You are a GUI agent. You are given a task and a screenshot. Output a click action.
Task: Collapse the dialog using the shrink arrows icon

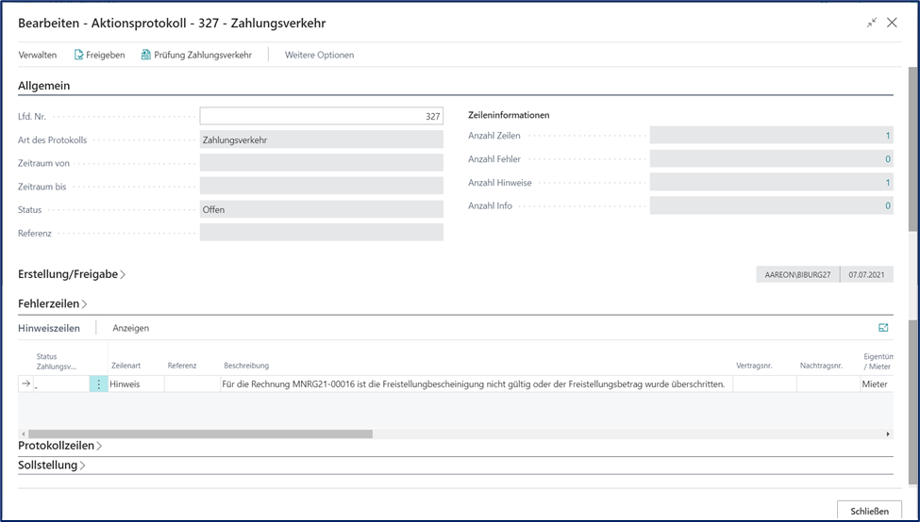tap(871, 23)
